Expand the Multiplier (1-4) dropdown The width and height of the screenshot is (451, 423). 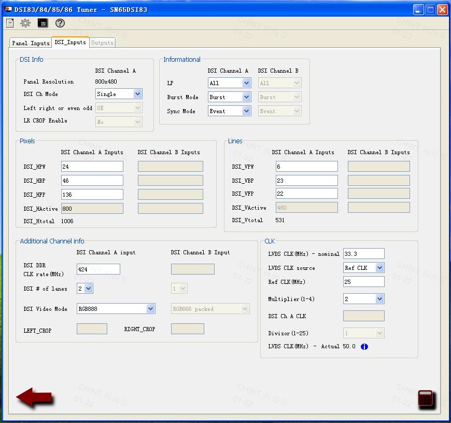coord(363,299)
